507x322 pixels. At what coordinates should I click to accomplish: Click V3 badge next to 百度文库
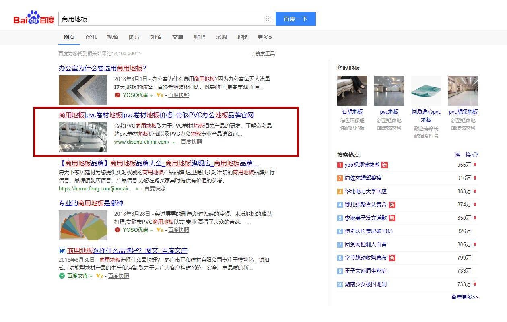click(99, 276)
